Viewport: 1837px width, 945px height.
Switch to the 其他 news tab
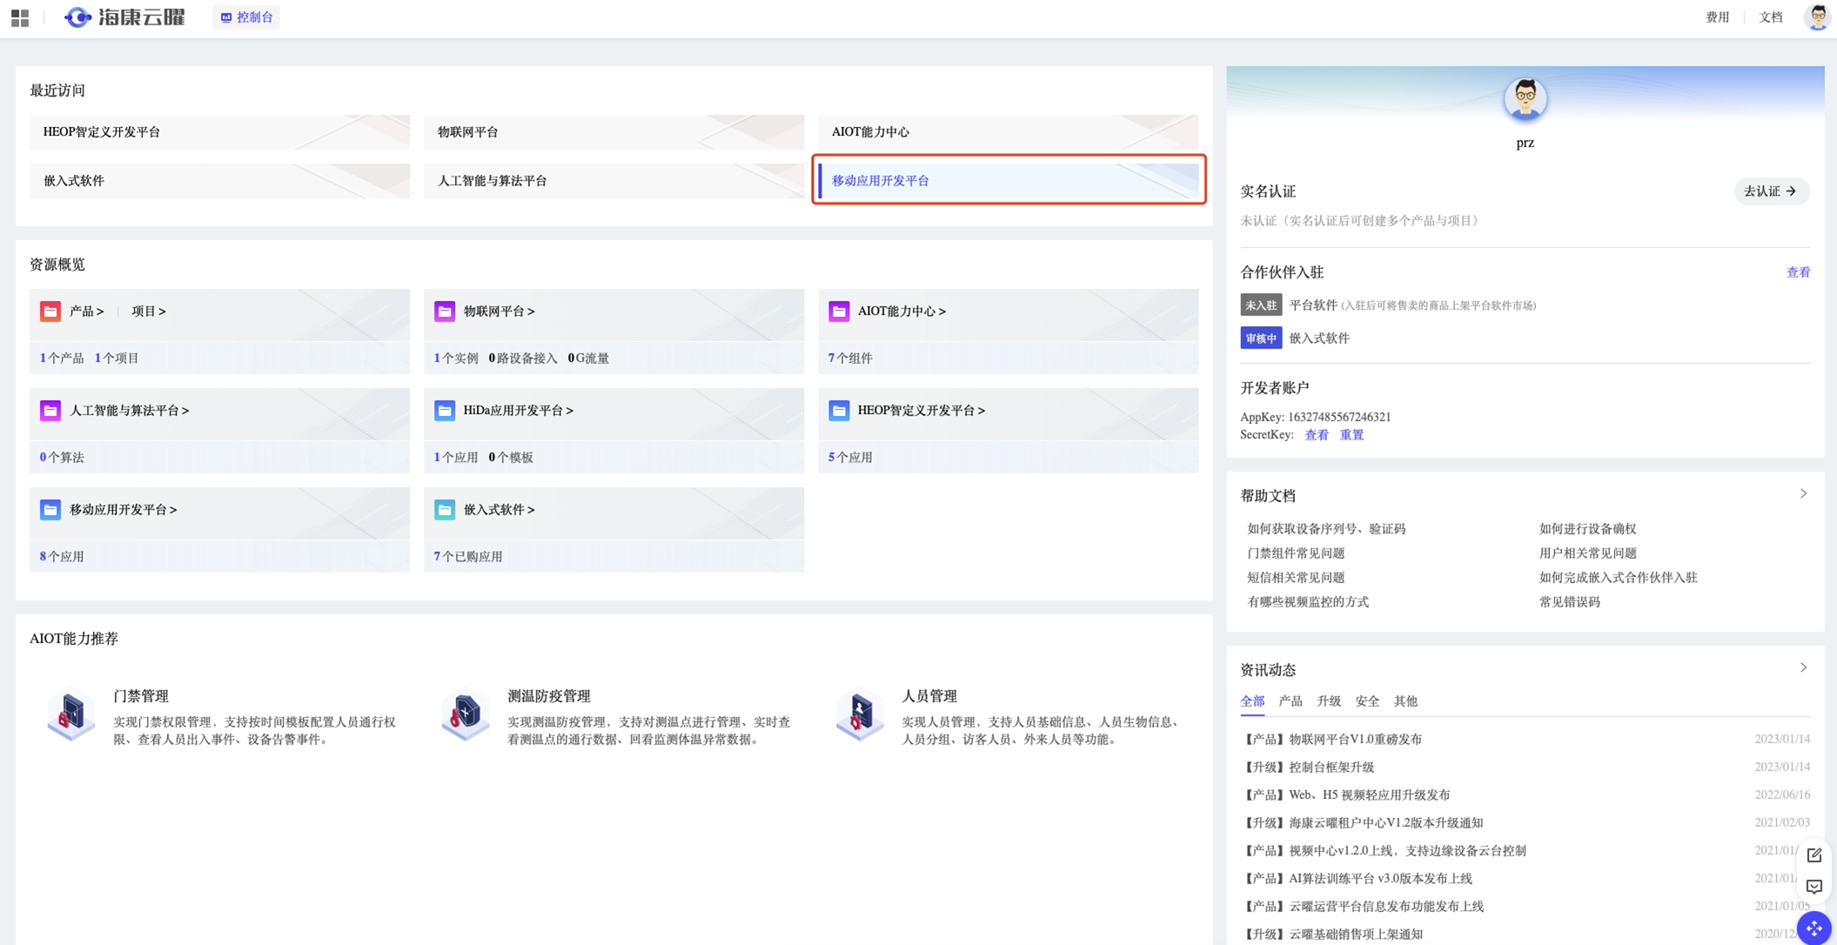tap(1405, 701)
